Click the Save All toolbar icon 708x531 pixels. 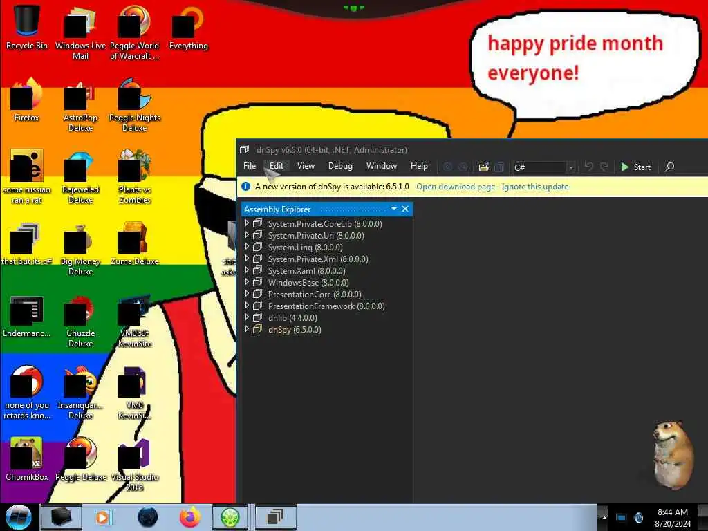[499, 167]
